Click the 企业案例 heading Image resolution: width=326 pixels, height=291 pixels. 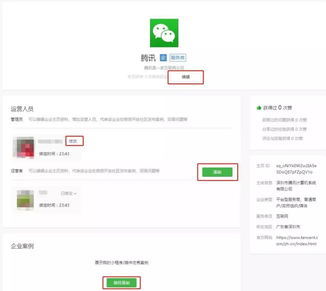(x=22, y=246)
